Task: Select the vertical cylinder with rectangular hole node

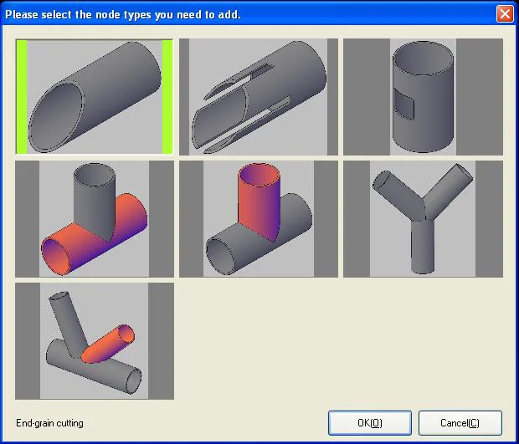Action: pos(423,97)
